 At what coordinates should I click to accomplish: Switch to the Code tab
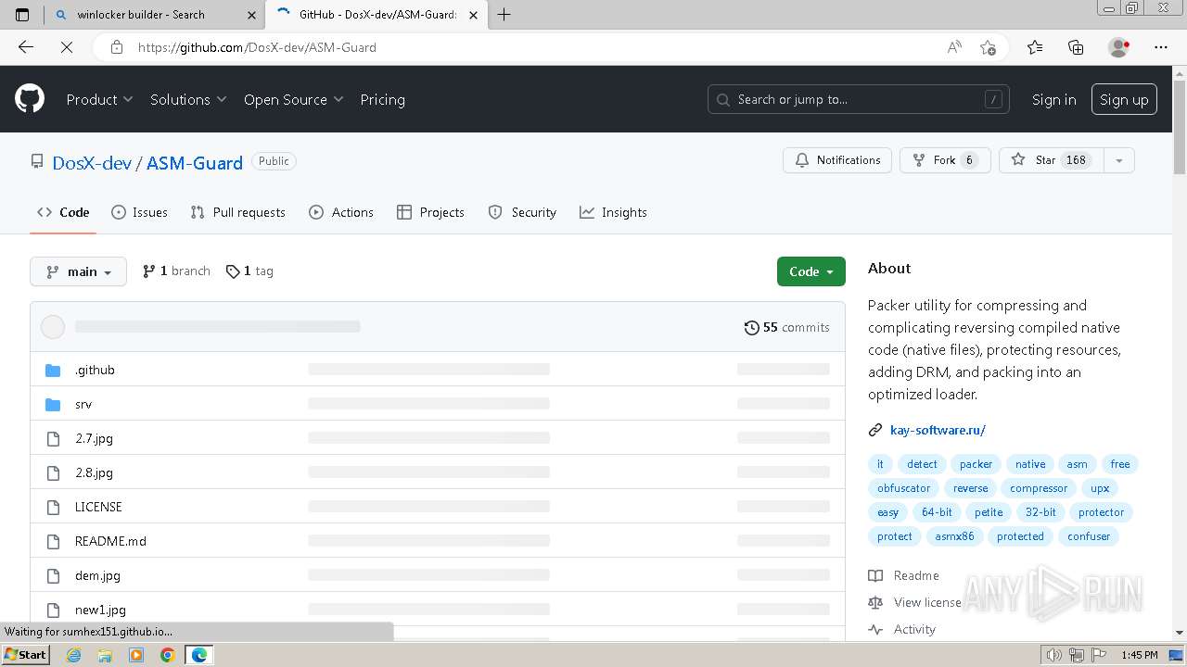[63, 212]
